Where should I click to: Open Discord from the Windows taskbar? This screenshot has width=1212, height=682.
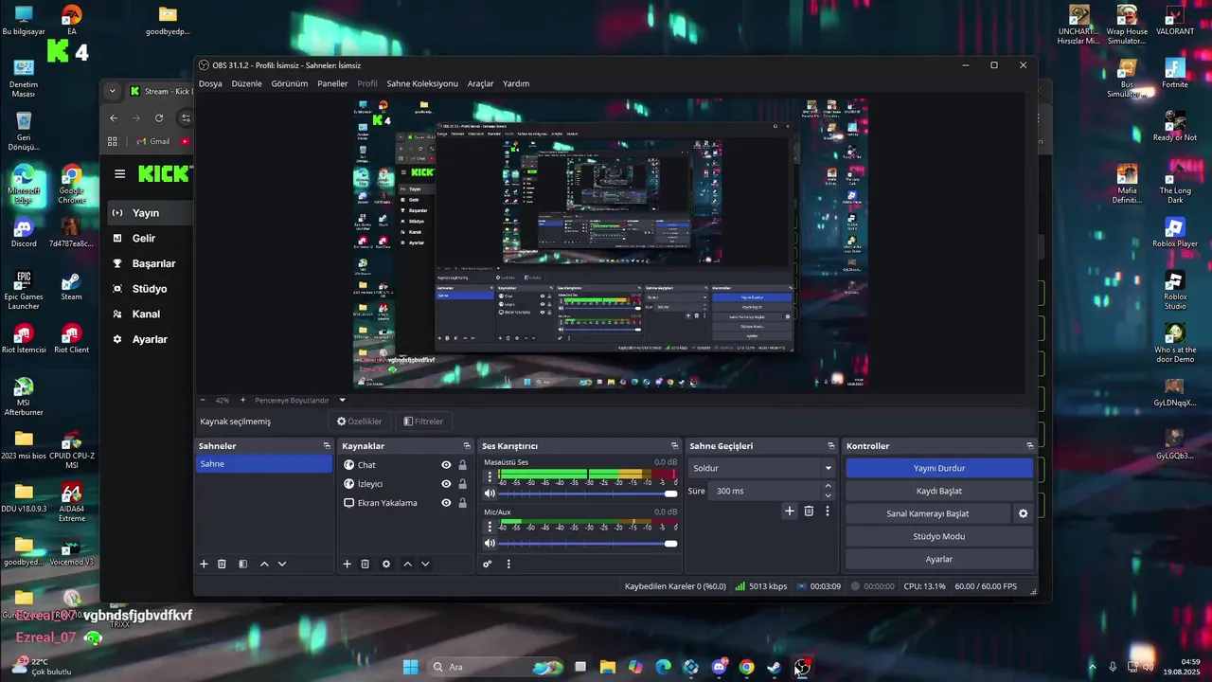719,667
